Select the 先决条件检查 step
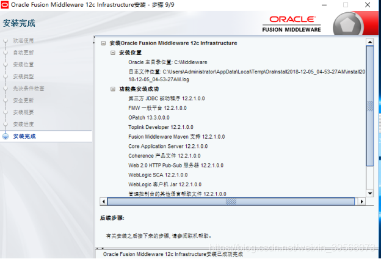 pyautogui.click(x=29, y=89)
